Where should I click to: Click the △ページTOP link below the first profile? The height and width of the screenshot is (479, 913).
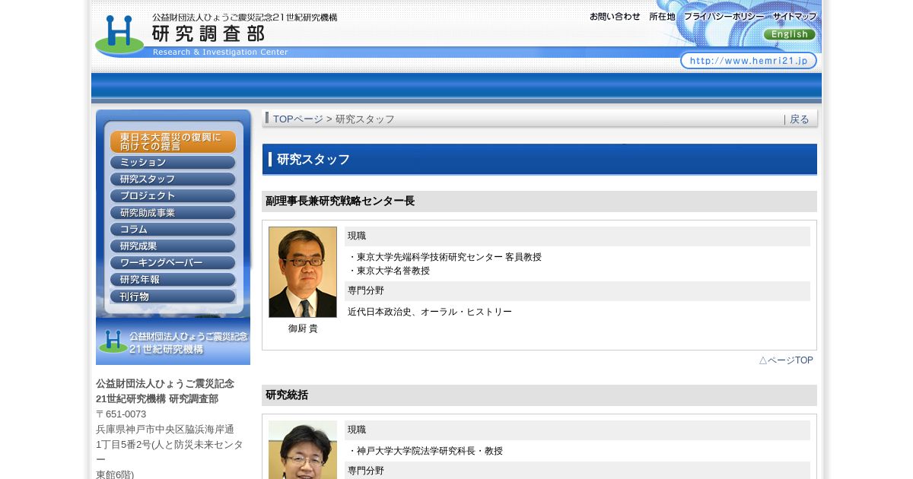(x=786, y=360)
